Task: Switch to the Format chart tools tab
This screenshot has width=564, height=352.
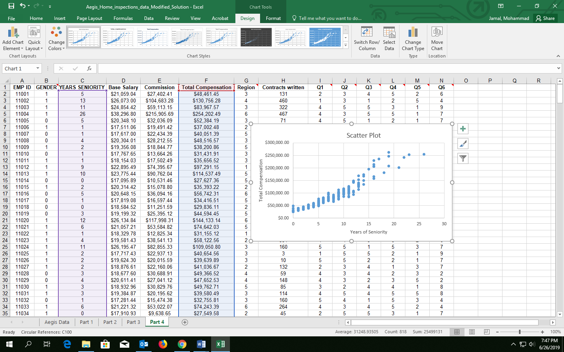Action: pyautogui.click(x=273, y=18)
